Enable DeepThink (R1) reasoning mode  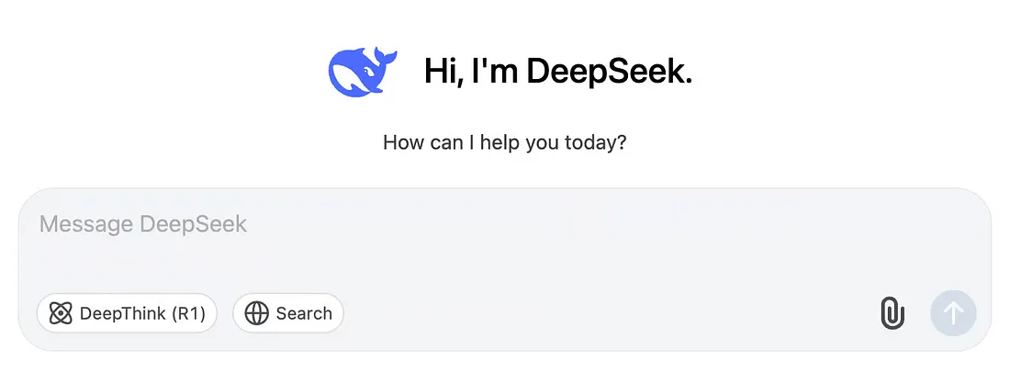[127, 313]
